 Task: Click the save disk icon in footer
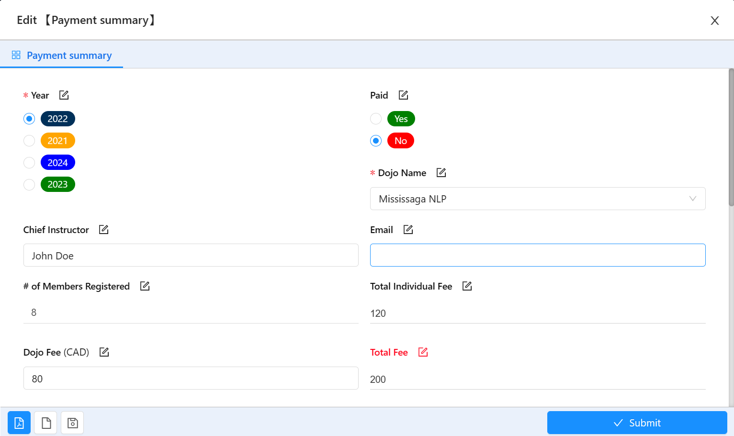click(x=72, y=423)
